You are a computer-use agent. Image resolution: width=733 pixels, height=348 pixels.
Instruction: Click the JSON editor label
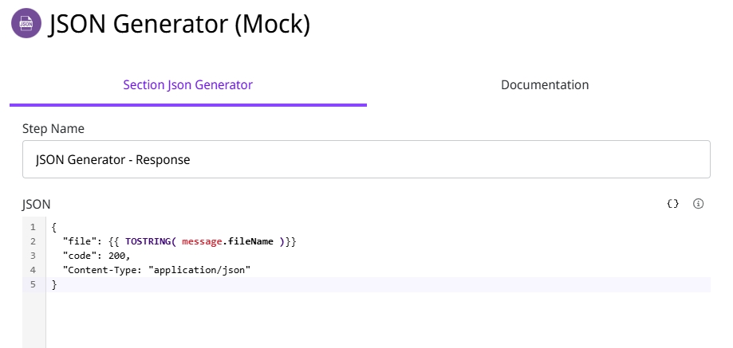coord(37,204)
